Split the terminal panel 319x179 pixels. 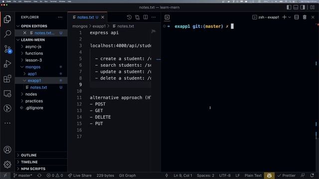297,17
